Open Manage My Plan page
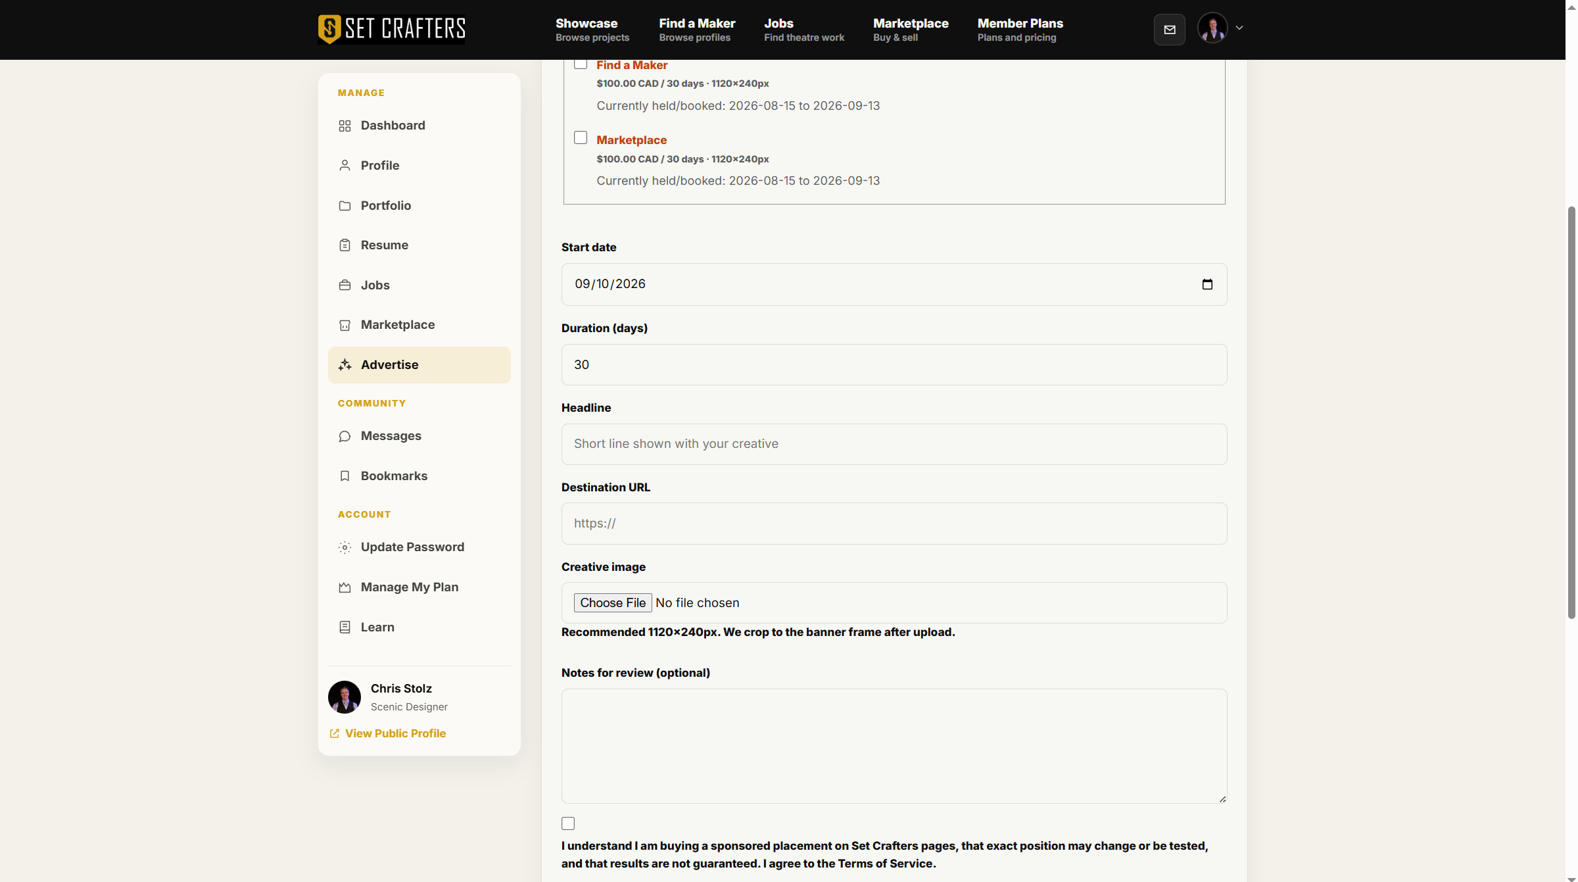Viewport: 1578px width, 882px height. [419, 587]
